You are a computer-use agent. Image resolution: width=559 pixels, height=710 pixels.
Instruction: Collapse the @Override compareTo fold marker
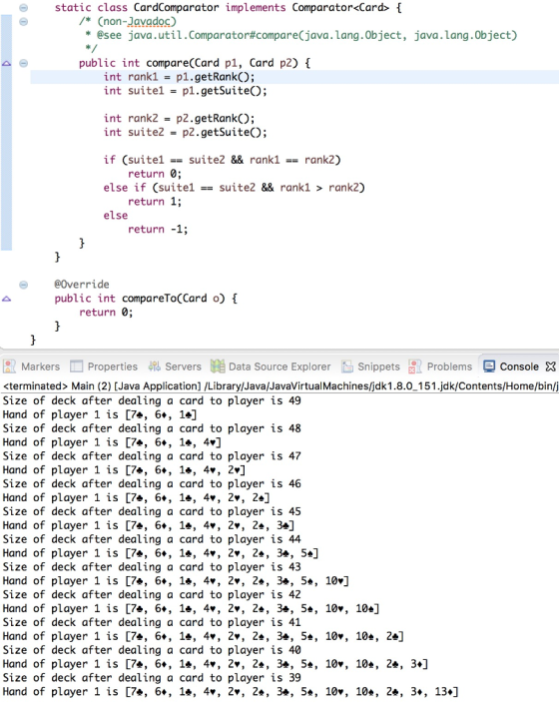24,285
